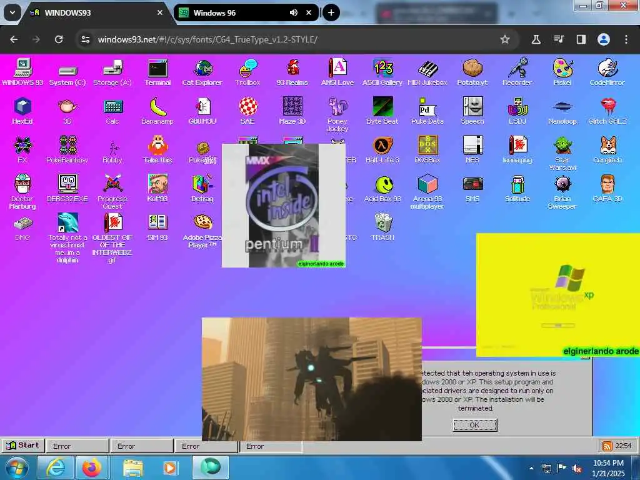
Task: Open the Star Wars.avi file icon
Action: pos(562,153)
